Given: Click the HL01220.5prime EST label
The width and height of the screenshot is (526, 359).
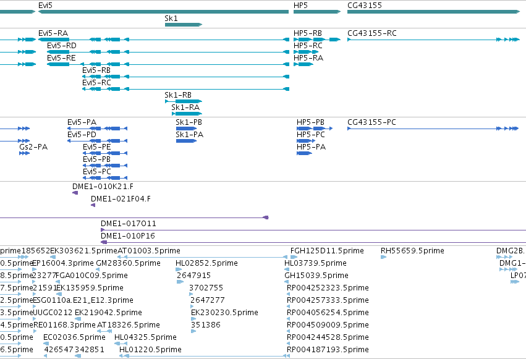Looking at the screenshot, I should tap(151, 350).
